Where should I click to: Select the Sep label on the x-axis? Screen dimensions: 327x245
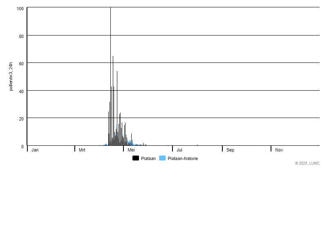pos(231,150)
